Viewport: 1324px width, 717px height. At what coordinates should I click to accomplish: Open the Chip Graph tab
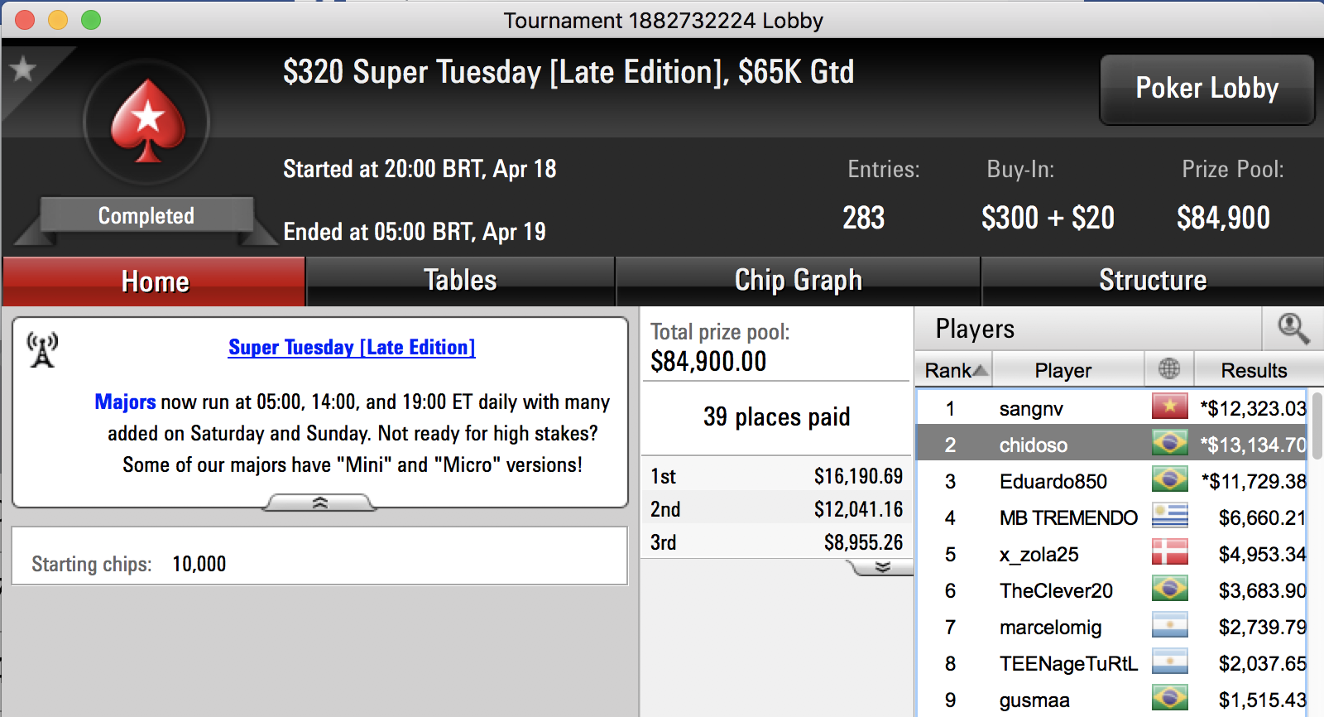(798, 281)
